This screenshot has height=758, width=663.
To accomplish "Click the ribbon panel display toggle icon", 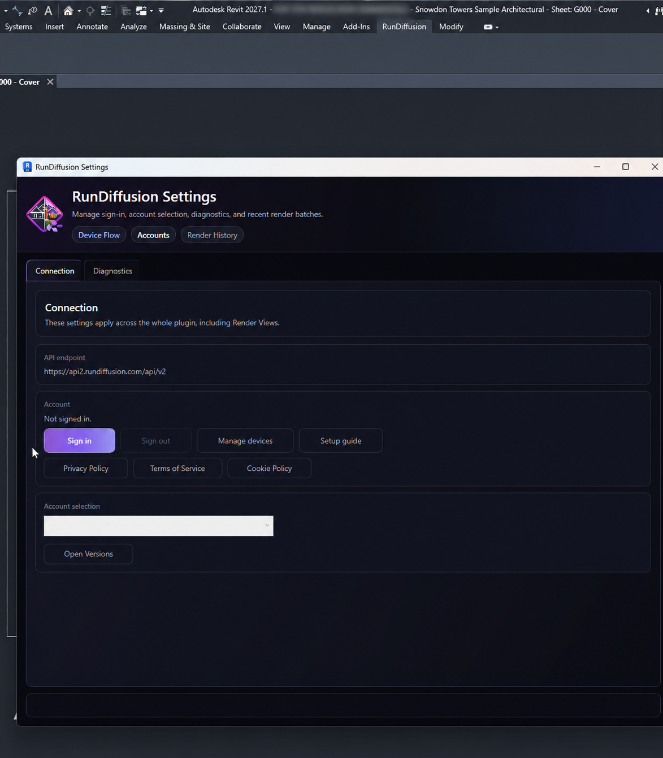I will 488,27.
